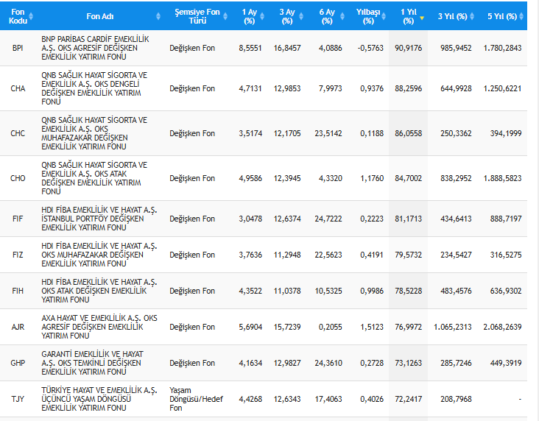The image size is (539, 421).
Task: Select the GHP fund code
Action: click(x=18, y=363)
